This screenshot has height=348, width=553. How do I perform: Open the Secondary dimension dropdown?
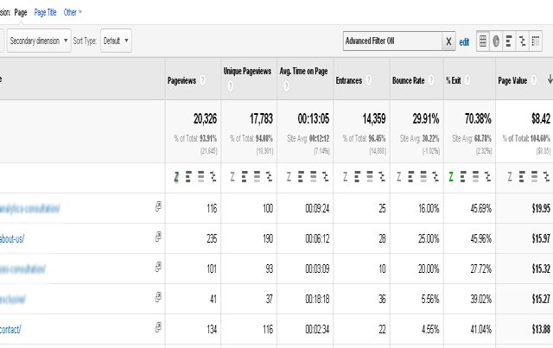coord(39,40)
